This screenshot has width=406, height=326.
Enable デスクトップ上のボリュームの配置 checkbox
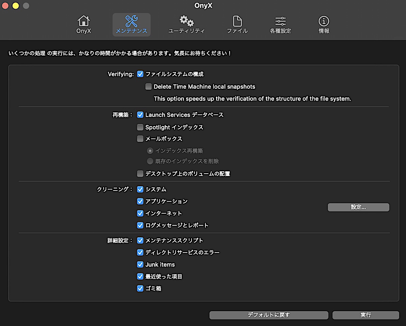(140, 174)
